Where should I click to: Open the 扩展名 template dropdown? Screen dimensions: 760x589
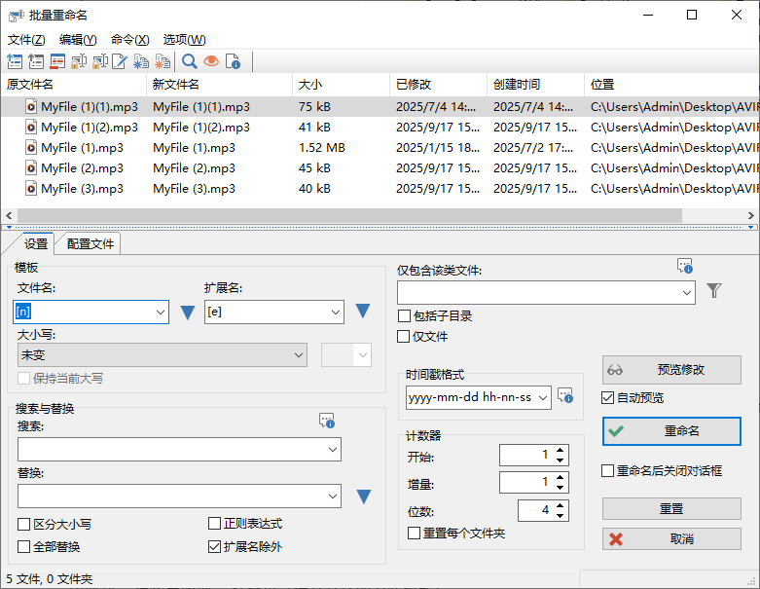[336, 313]
